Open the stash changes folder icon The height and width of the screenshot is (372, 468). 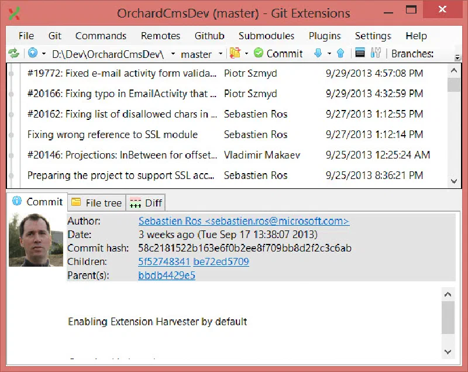click(x=235, y=53)
